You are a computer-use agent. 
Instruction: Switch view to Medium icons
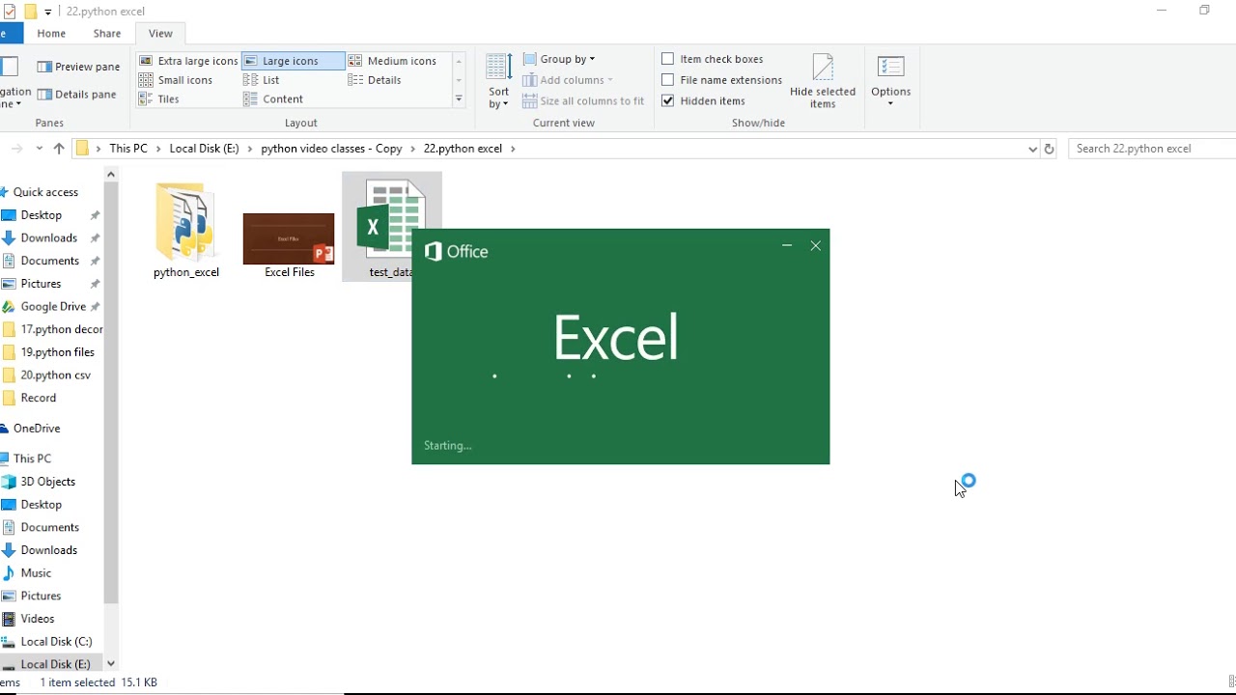coord(392,61)
